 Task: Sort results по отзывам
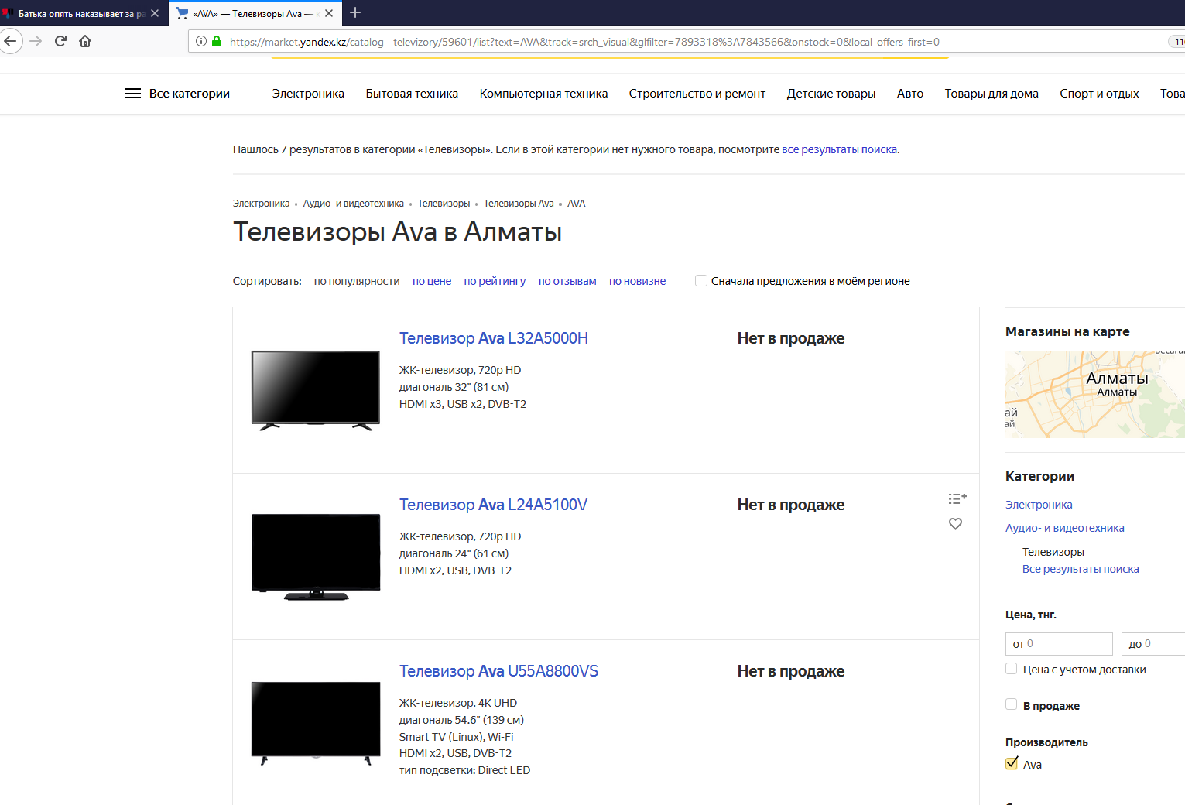coord(567,281)
